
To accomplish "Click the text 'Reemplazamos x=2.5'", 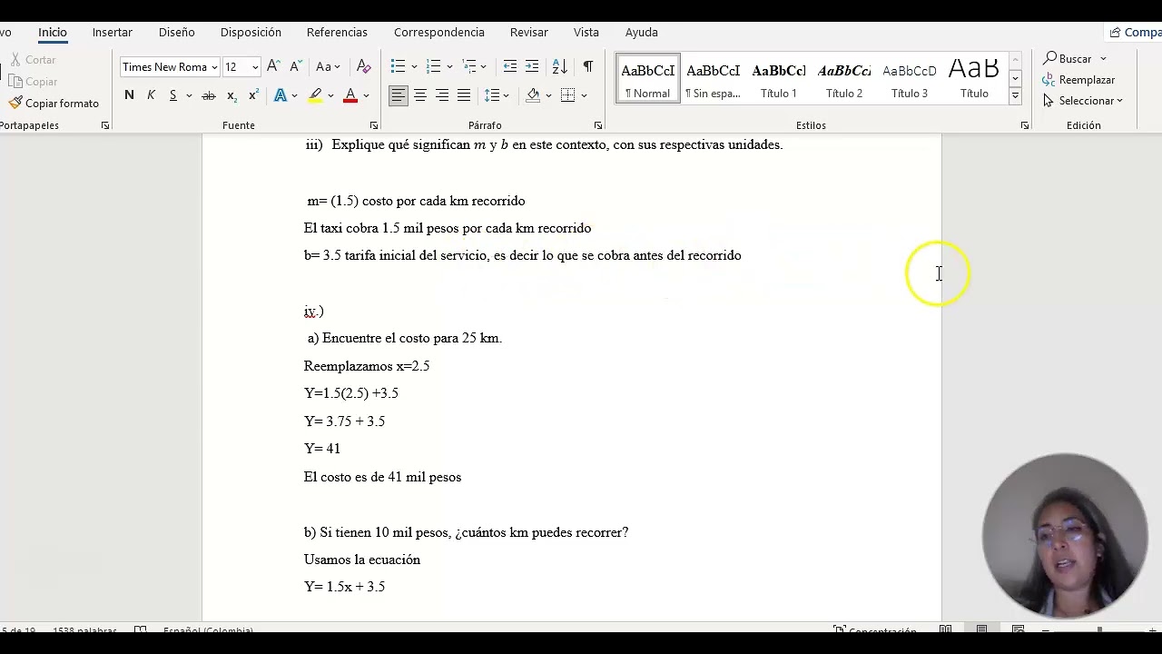I will click(x=367, y=366).
